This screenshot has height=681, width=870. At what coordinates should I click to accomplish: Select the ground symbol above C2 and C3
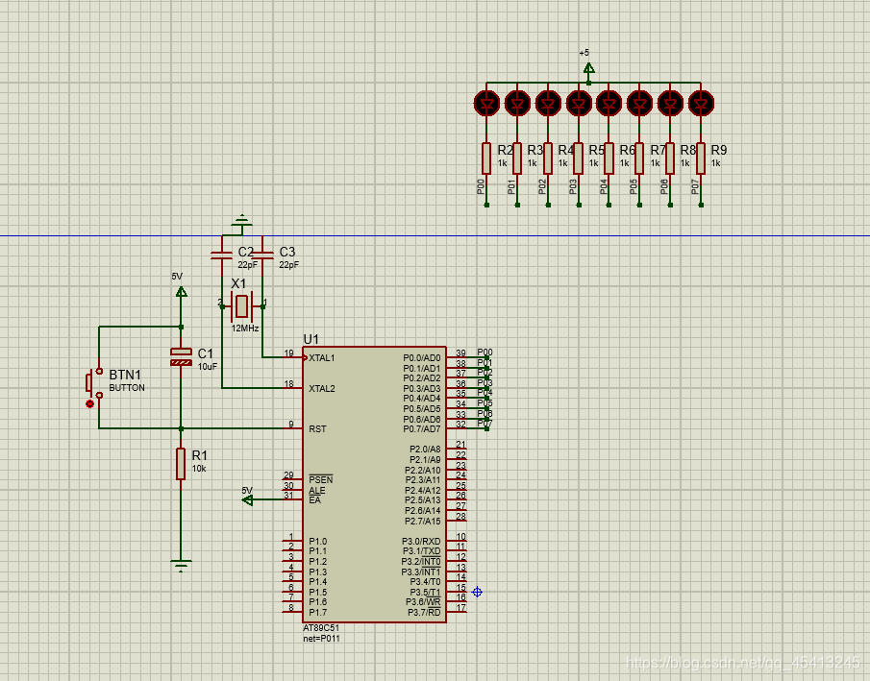tap(242, 221)
